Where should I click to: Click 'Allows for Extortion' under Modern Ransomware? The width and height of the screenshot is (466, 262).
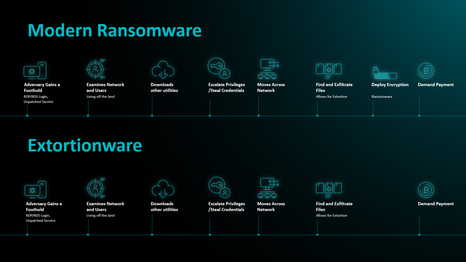pos(332,96)
